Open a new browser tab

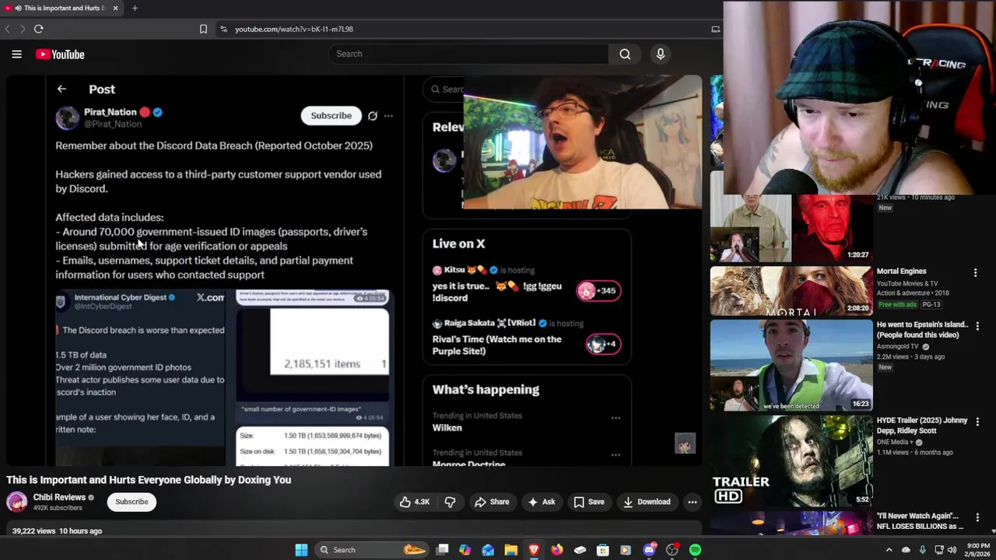(135, 8)
